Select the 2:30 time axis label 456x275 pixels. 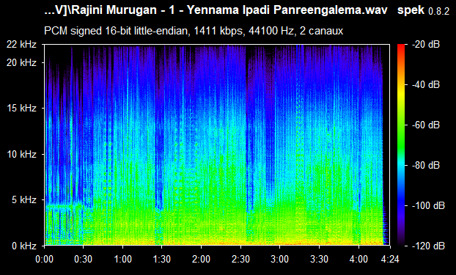tap(240, 259)
